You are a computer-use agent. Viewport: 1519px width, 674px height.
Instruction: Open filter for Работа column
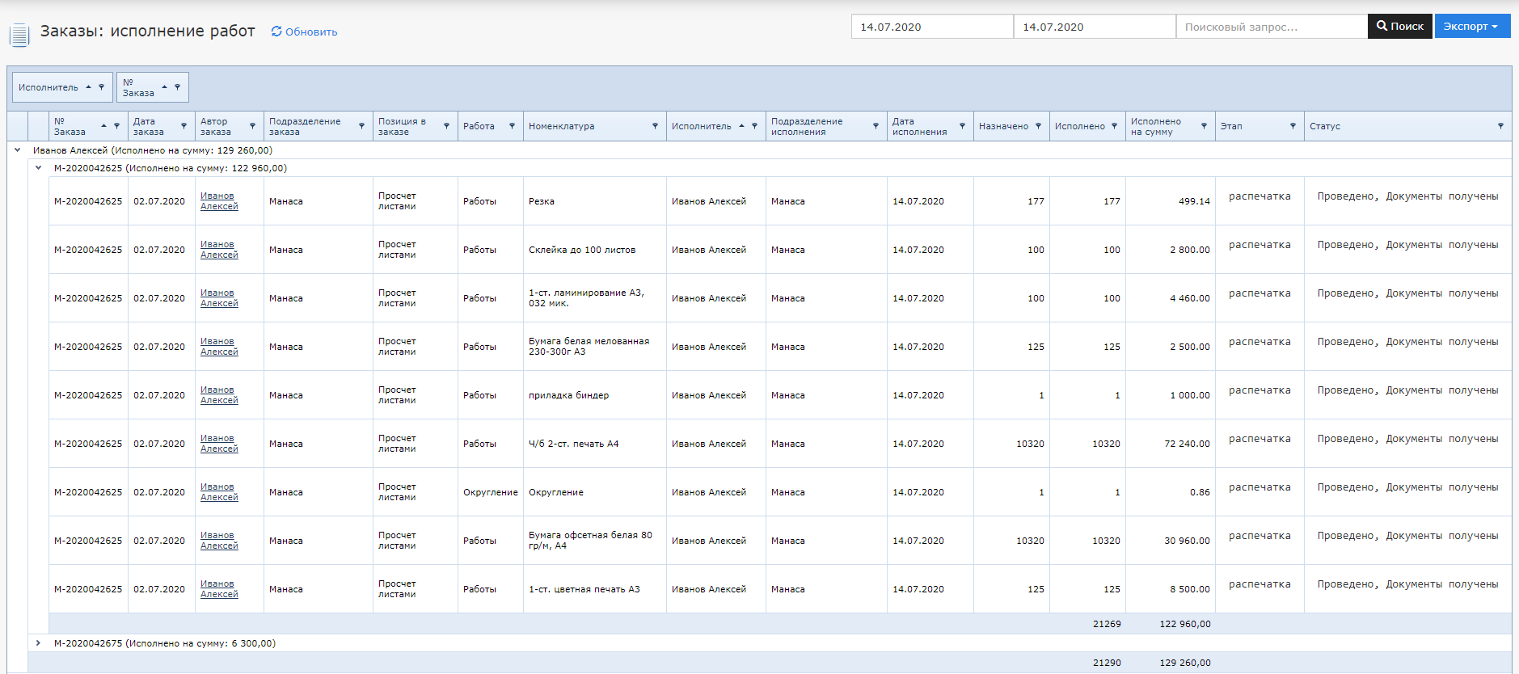coord(513,126)
